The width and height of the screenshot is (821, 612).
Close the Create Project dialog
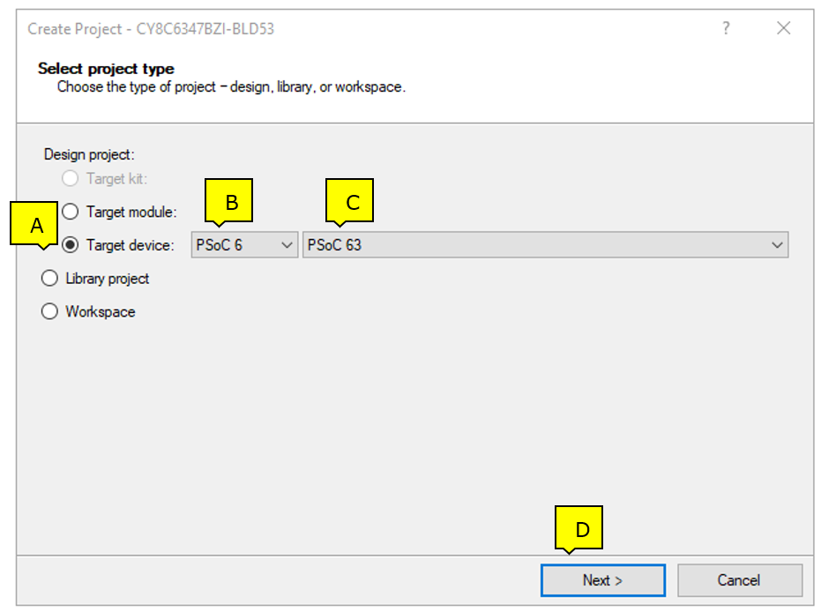click(784, 28)
